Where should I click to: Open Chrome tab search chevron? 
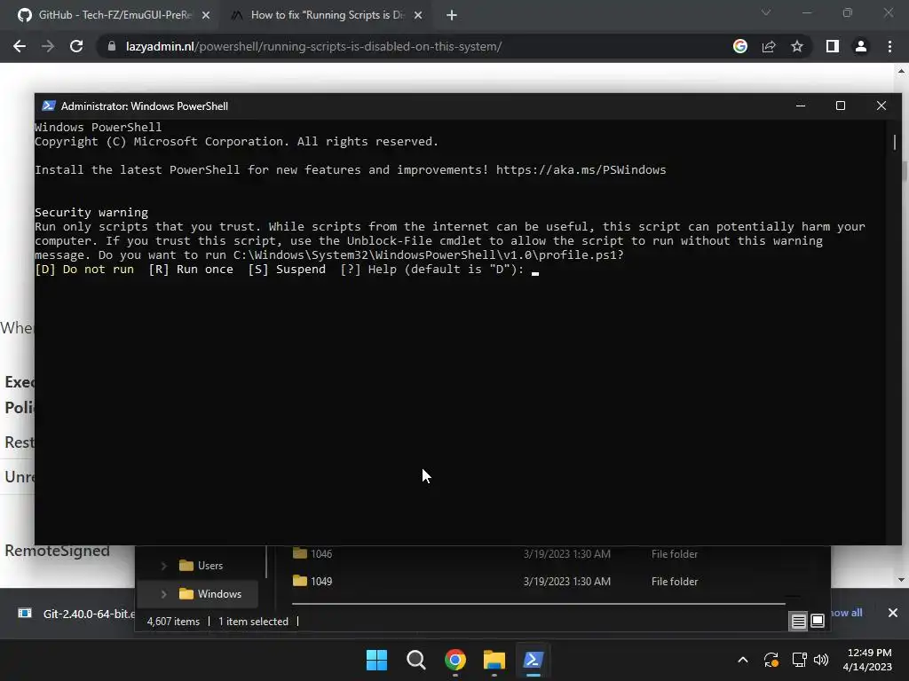766,12
